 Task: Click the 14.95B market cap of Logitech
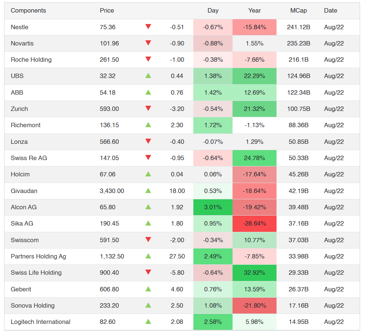click(x=299, y=322)
